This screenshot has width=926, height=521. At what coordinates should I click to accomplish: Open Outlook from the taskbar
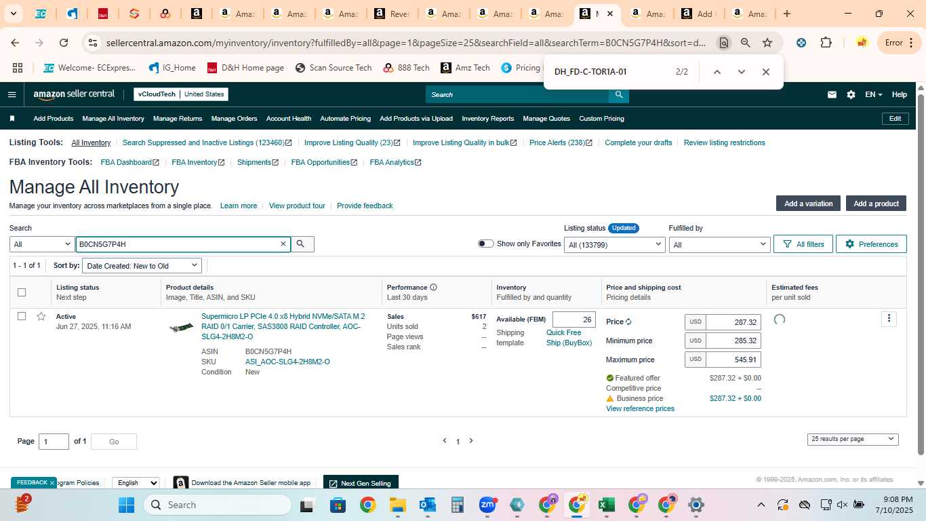coord(427,505)
